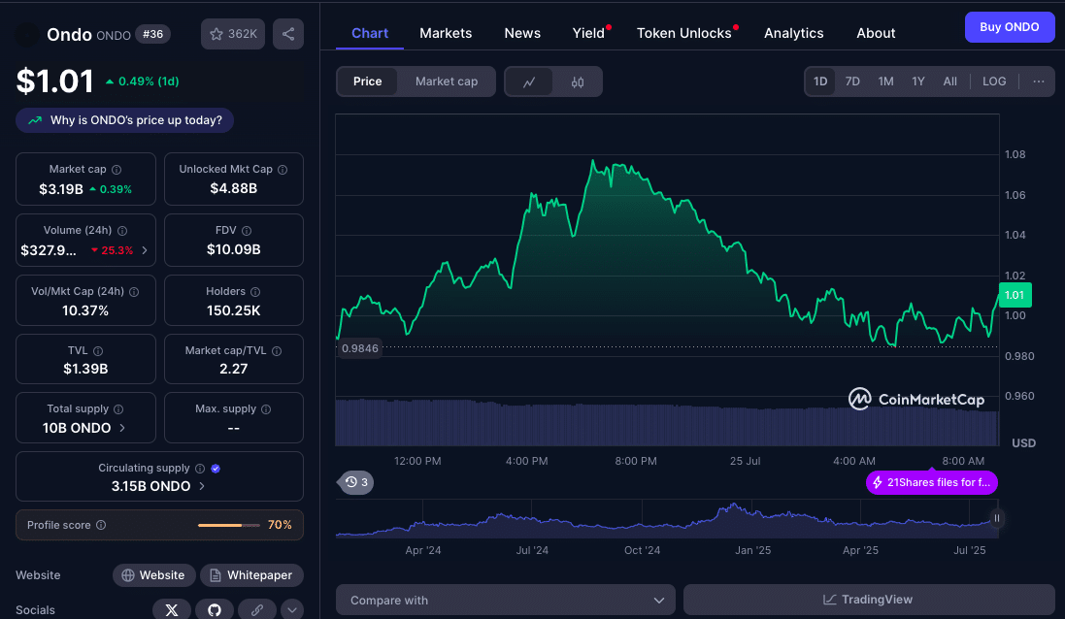
Task: Switch to line chart view
Action: pyautogui.click(x=529, y=82)
